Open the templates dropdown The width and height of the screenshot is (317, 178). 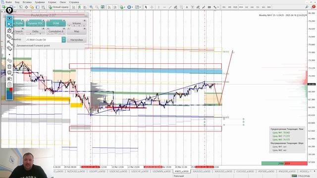[138, 7]
